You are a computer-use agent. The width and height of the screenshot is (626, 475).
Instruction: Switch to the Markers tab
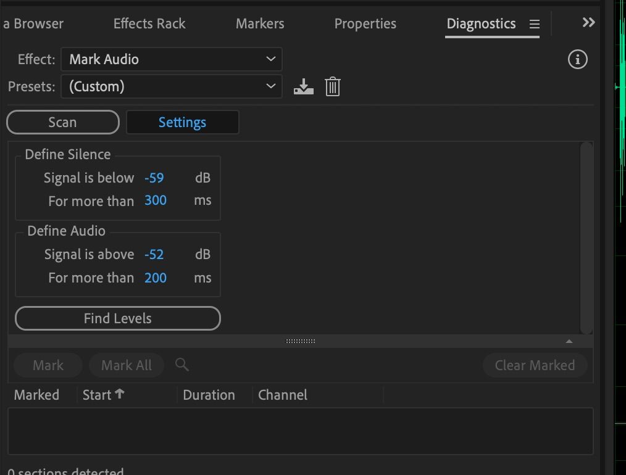coord(259,23)
